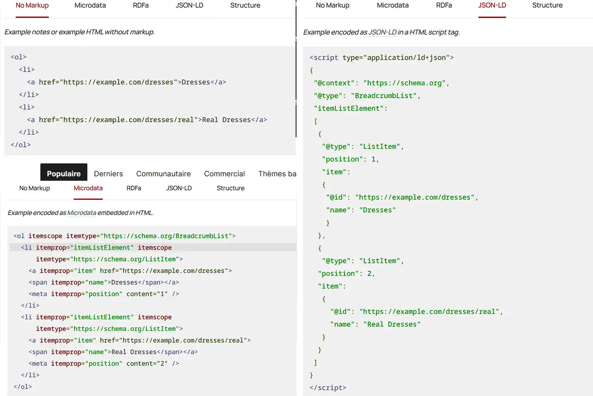Switch to No Markup tab above the JSON-LD script example
This screenshot has width=593, height=396.
333,5
